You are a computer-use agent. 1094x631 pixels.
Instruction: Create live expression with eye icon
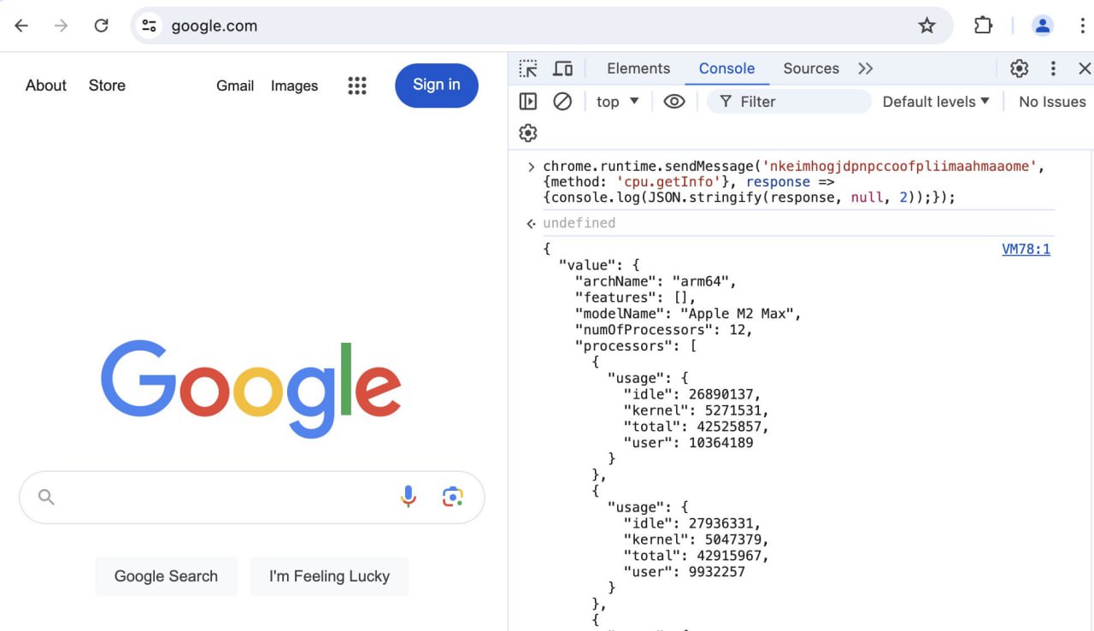(674, 102)
